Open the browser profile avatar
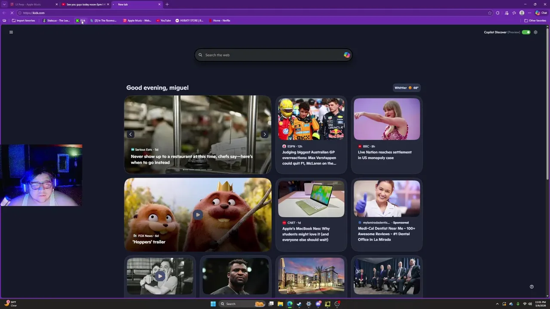The height and width of the screenshot is (309, 550). pos(522,13)
